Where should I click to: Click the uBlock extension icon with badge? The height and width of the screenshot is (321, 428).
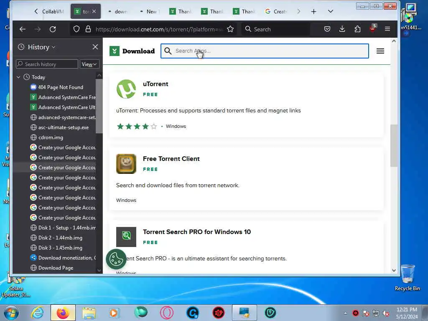pos(373,28)
